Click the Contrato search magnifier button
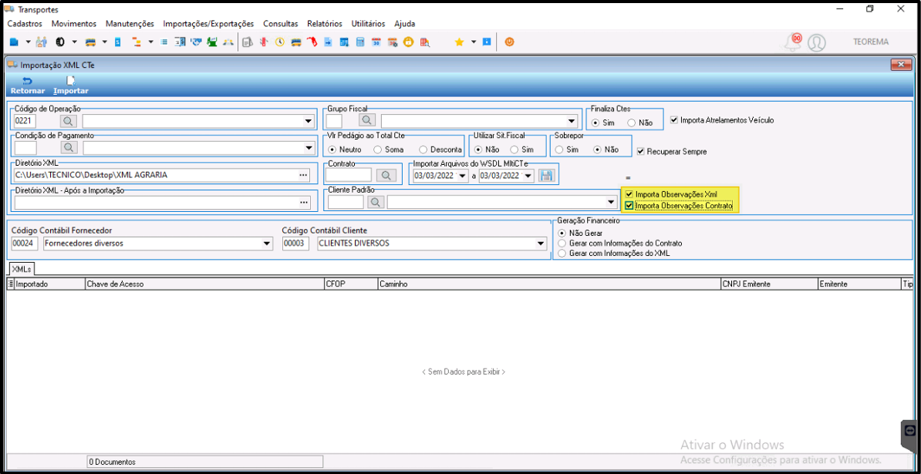 coord(387,176)
